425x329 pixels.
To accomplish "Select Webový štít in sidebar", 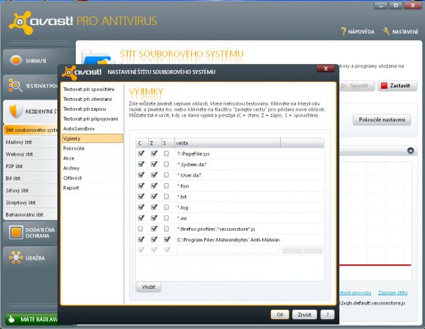I will click(30, 154).
